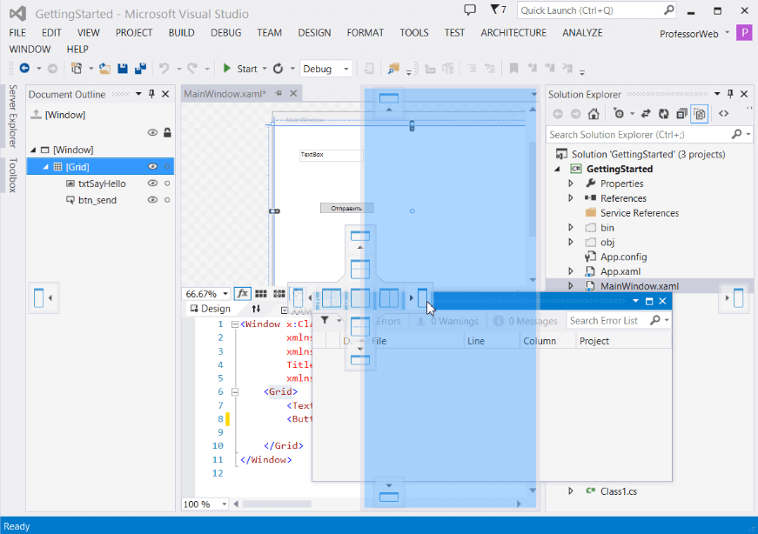
Task: Expand the References node
Action: click(570, 198)
